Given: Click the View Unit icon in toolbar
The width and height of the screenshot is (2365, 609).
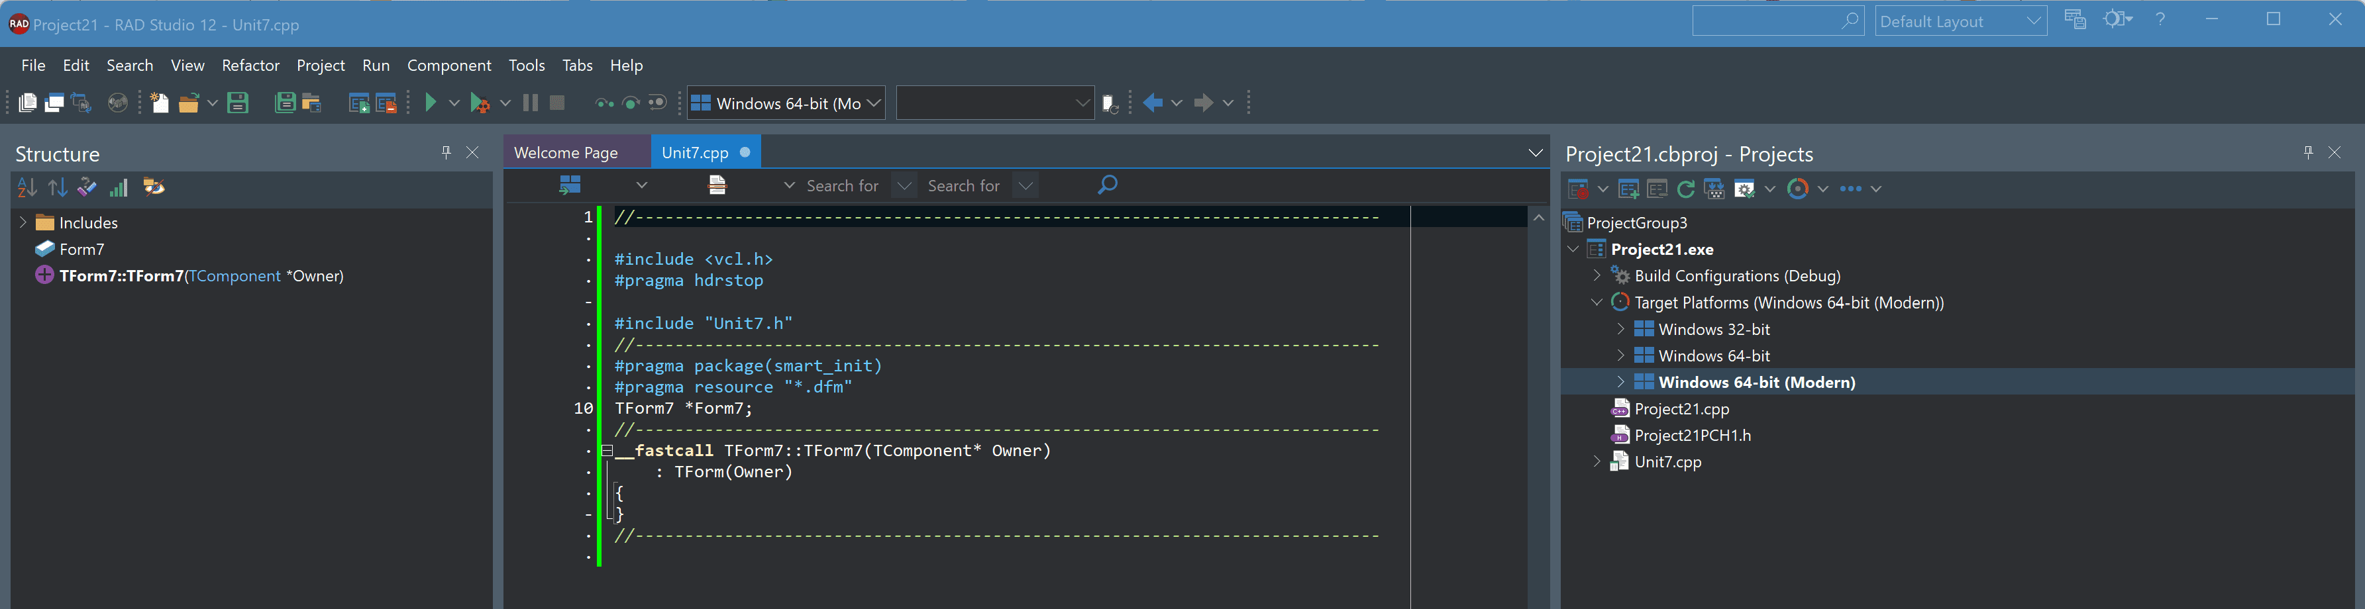Looking at the screenshot, I should (28, 103).
